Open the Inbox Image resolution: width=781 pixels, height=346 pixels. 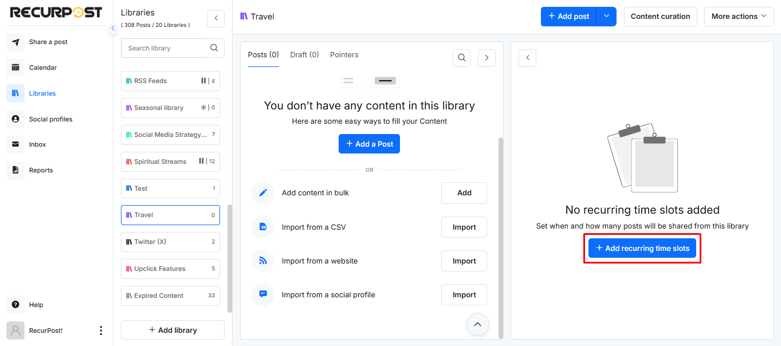pos(37,144)
